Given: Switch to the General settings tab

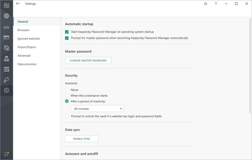Looking at the screenshot, I should point(37,21).
